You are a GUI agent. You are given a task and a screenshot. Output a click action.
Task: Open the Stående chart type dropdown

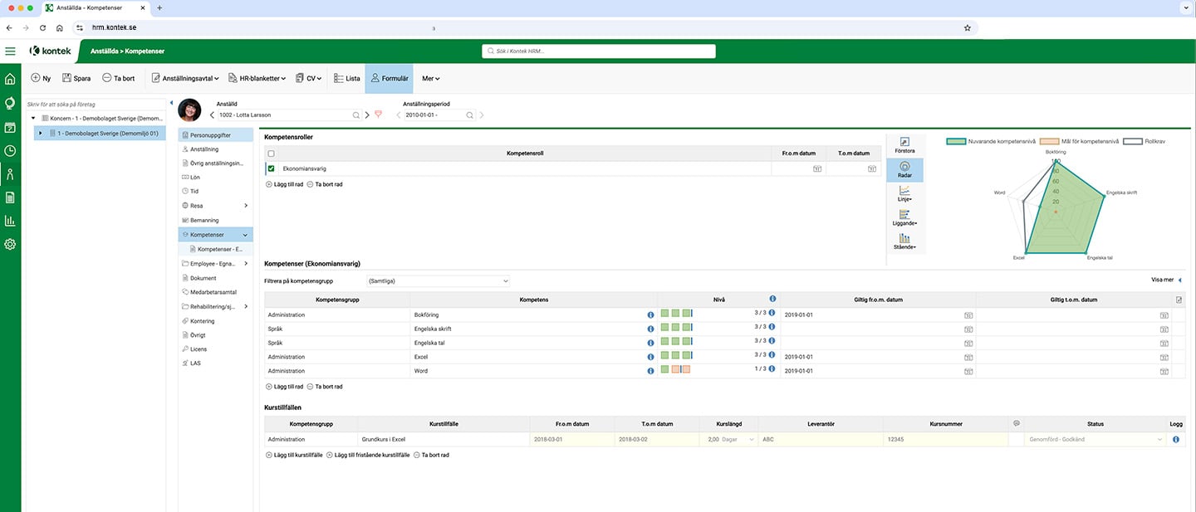pyautogui.click(x=904, y=241)
